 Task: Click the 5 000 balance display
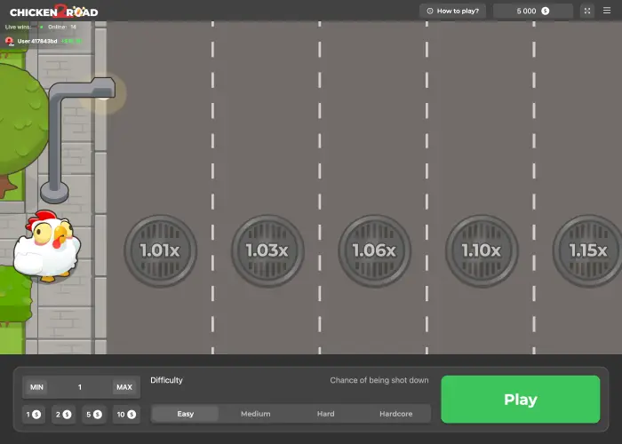pyautogui.click(x=533, y=11)
